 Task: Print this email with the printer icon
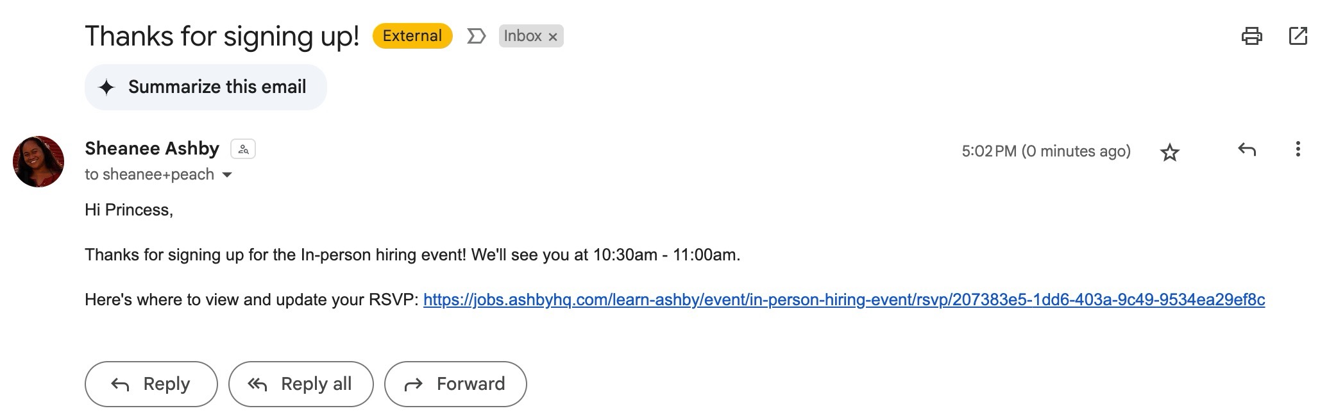[x=1251, y=36]
